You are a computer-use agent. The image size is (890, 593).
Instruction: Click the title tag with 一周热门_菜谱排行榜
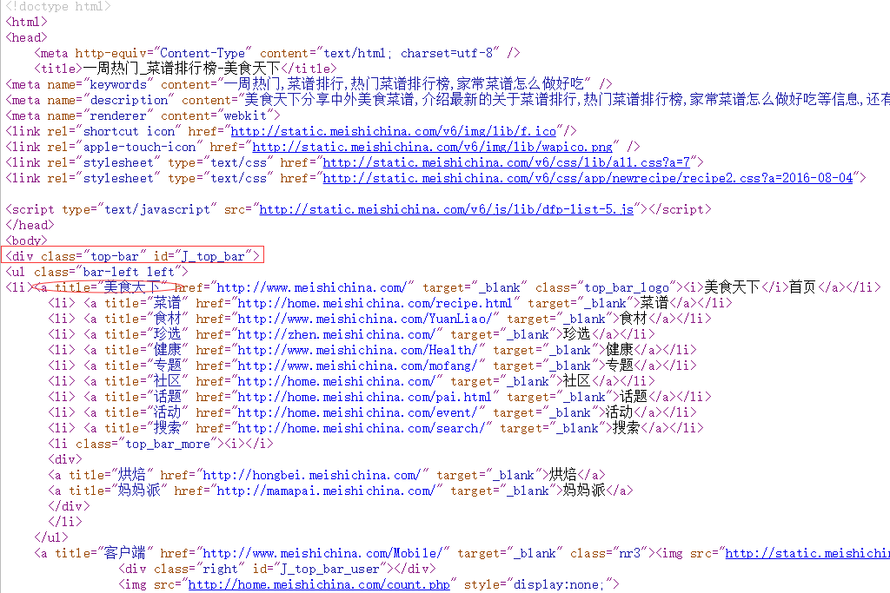pos(185,69)
